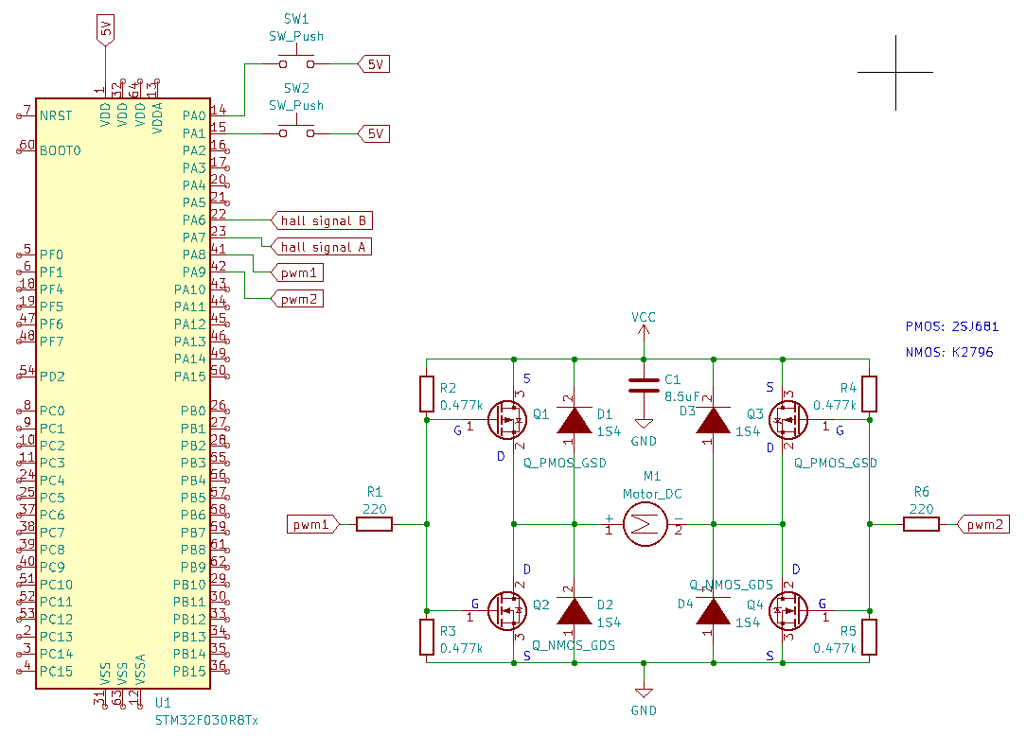Click the PC13 pin label
The height and width of the screenshot is (736, 1026).
pyautogui.click(x=56, y=637)
